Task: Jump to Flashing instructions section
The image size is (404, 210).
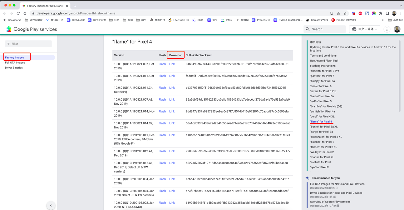Action: coord(323,66)
